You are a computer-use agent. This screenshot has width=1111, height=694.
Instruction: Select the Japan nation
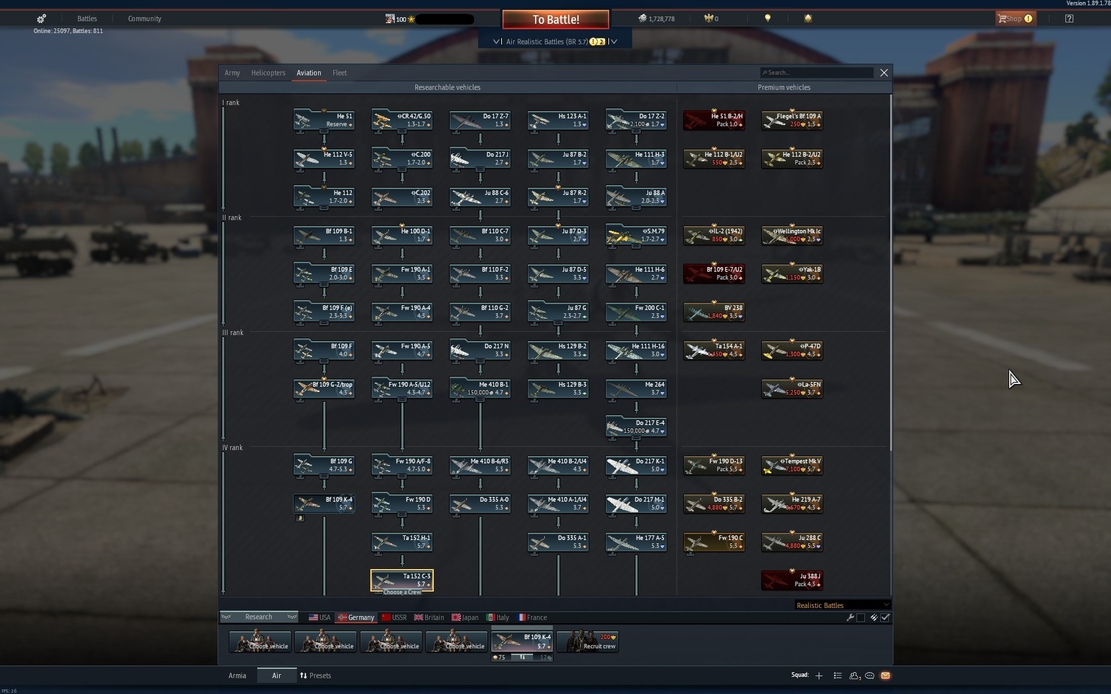pos(465,617)
